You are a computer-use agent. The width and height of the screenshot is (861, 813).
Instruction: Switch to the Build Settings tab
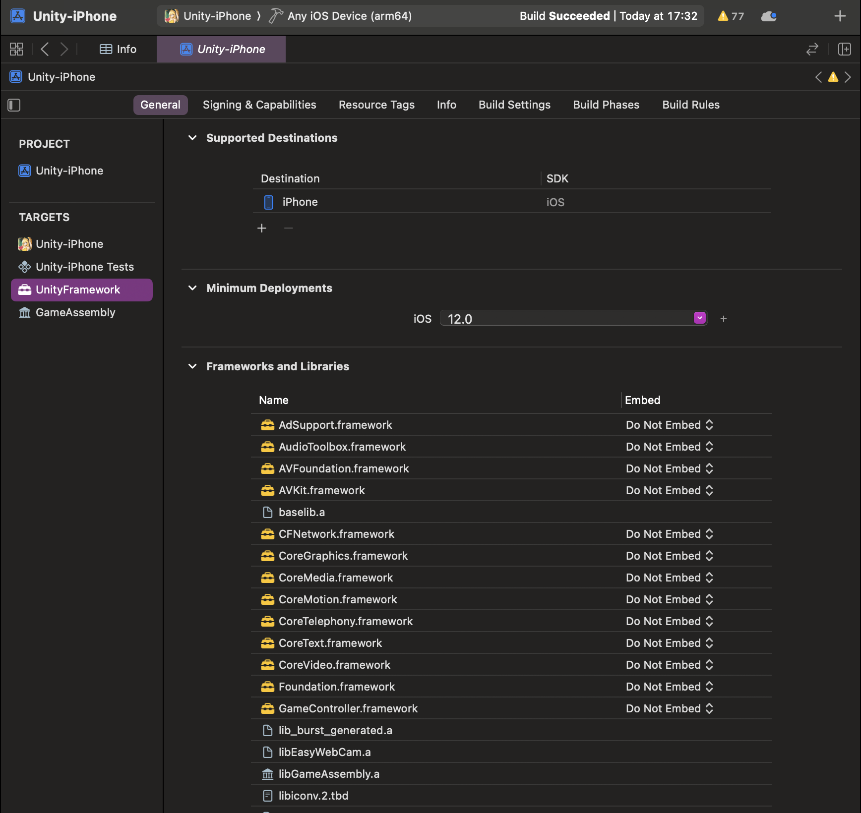[x=514, y=105]
